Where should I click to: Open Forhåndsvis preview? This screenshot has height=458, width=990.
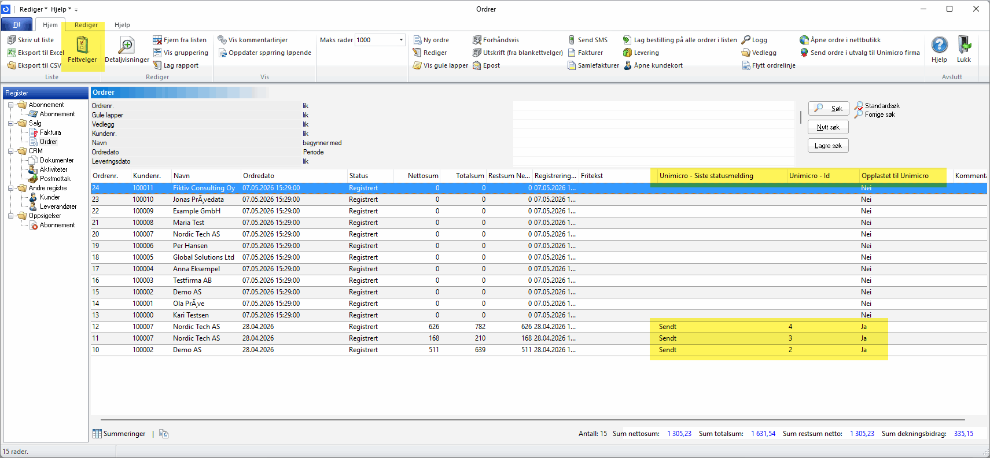tap(495, 40)
